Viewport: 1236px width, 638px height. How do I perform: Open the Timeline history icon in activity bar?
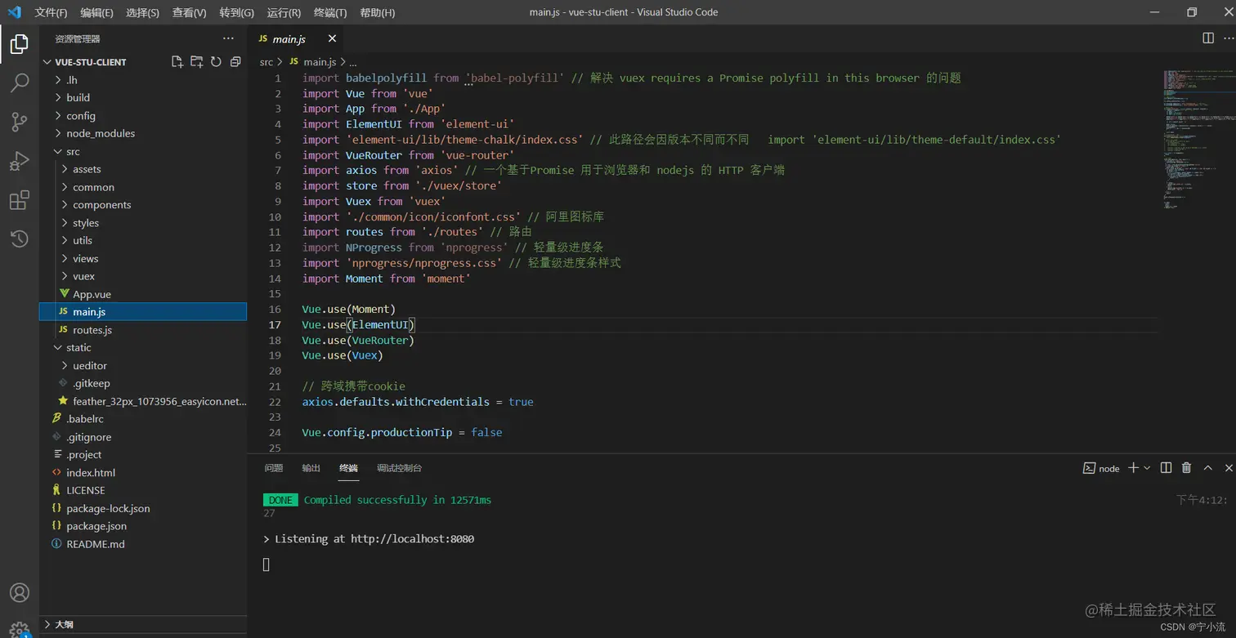coord(20,239)
